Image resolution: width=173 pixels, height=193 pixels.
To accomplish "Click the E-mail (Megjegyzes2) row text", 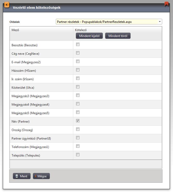I will 26,62.
